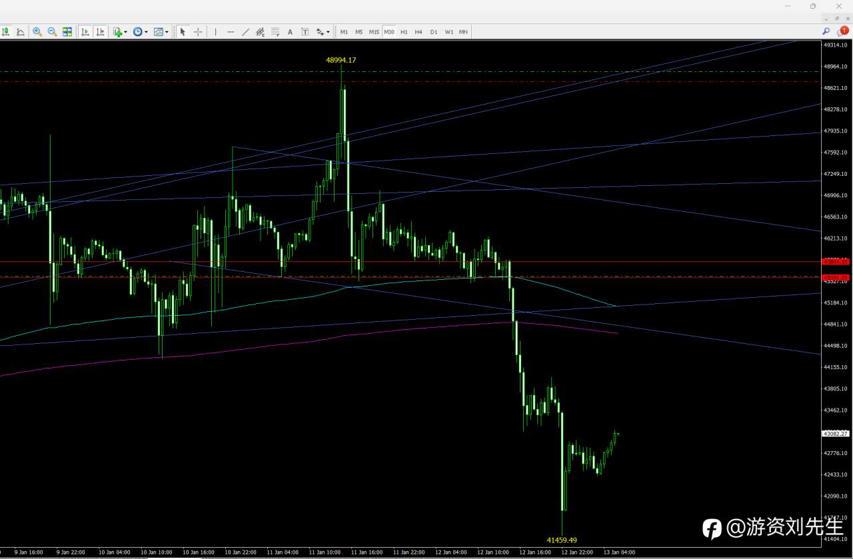Click price axis label 43462.10
Viewport: 853px width, 559px height.
836,410
